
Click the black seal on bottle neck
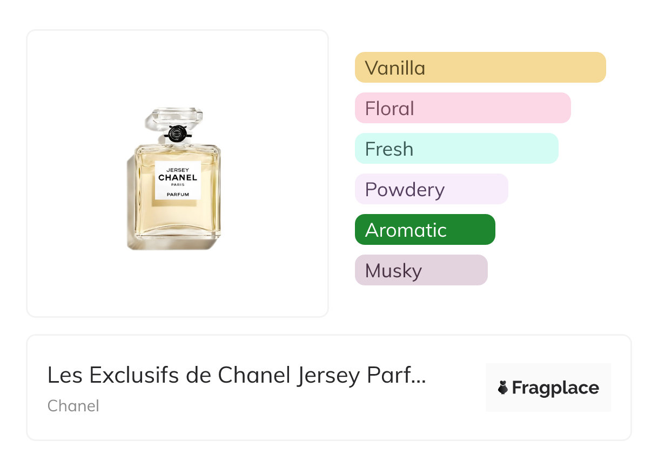(x=177, y=134)
